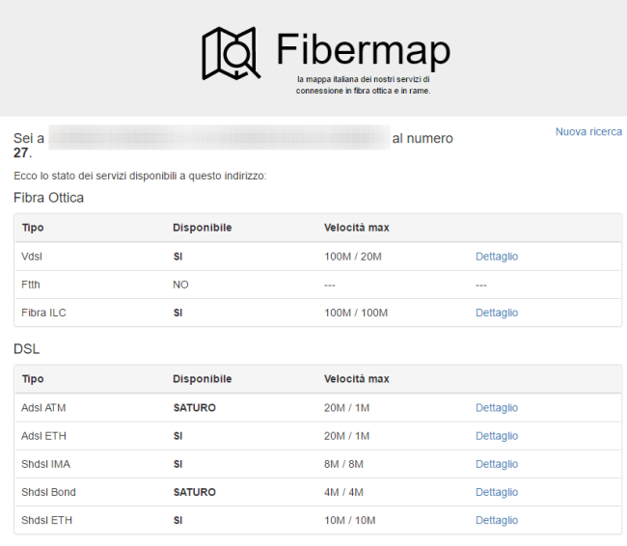Viewport: 627px width, 546px height.
Task: Select the Shdsl Bond type cell
Action: coord(48,492)
